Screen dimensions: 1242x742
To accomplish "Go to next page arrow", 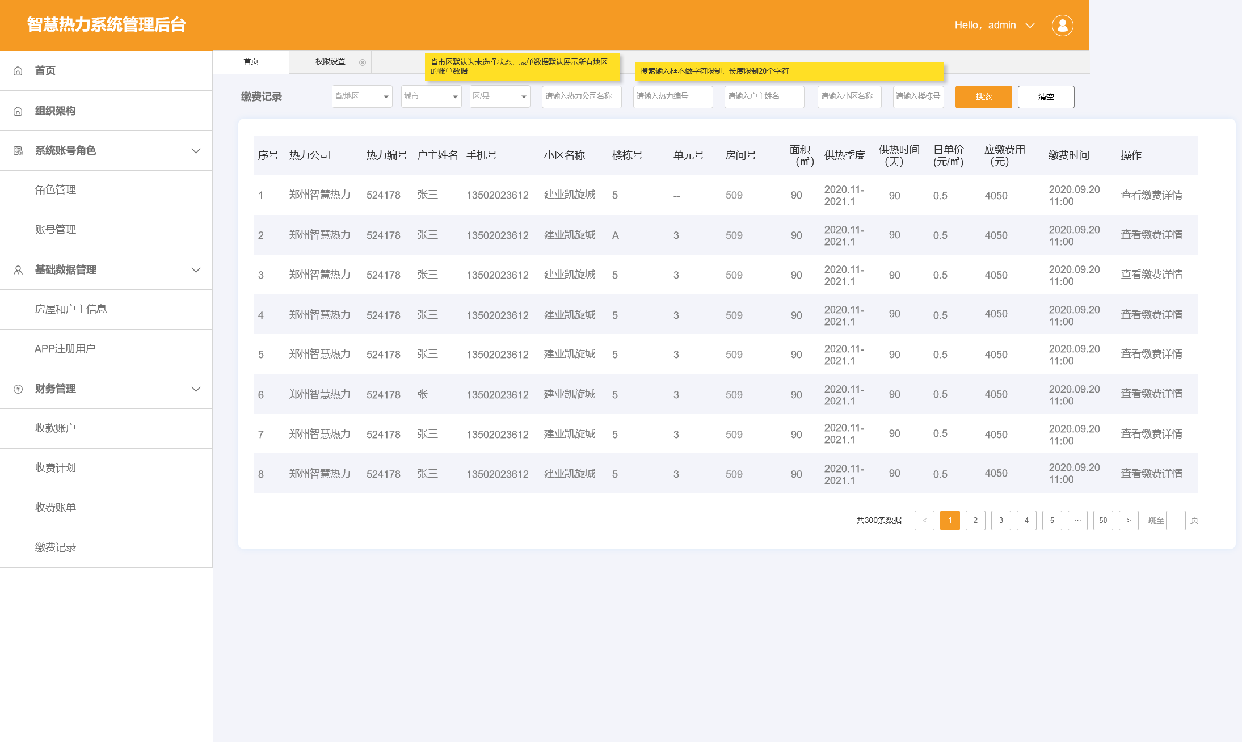I will coord(1129,520).
